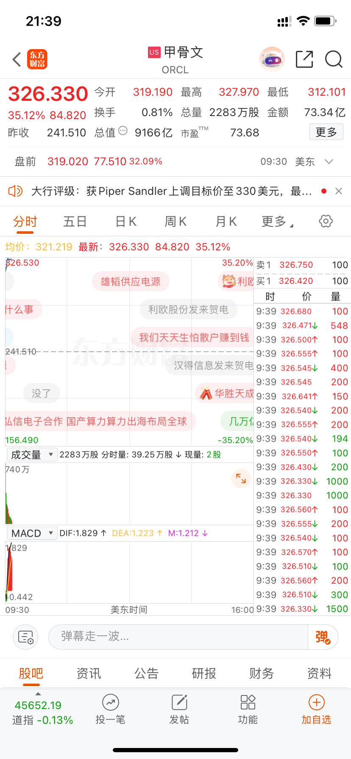The image size is (351, 759).
Task: Switch to 周K chart tab
Action: [175, 222]
